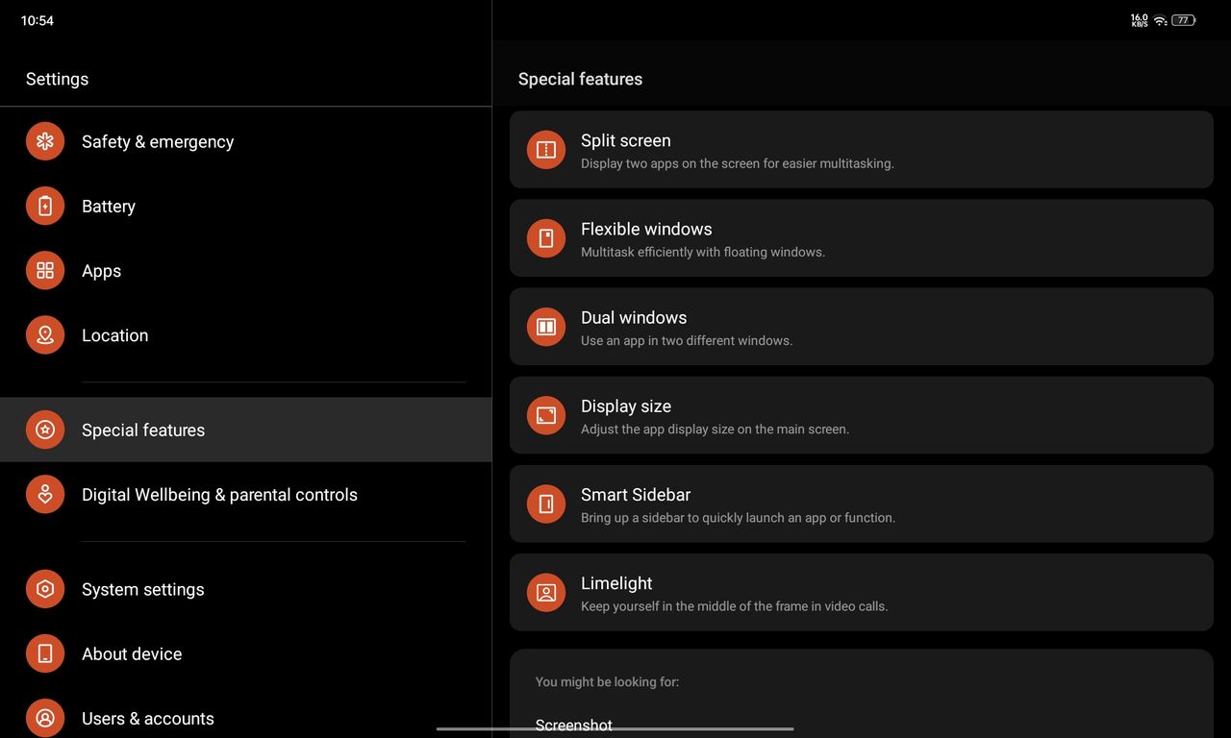Tap 'Keep yourself in the middle' description
The height and width of the screenshot is (738, 1231).
(734, 606)
